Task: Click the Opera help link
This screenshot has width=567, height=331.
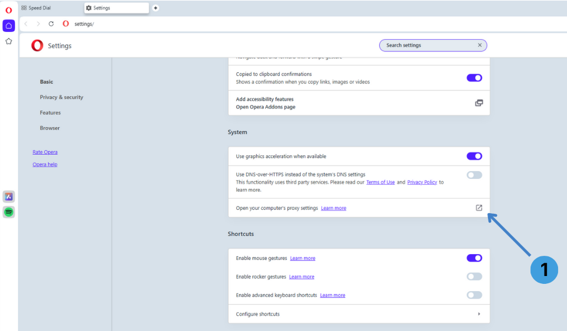Action: 45,164
